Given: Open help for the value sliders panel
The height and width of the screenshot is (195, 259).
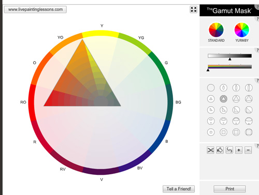Looking at the screenshot, I should [x=257, y=50].
